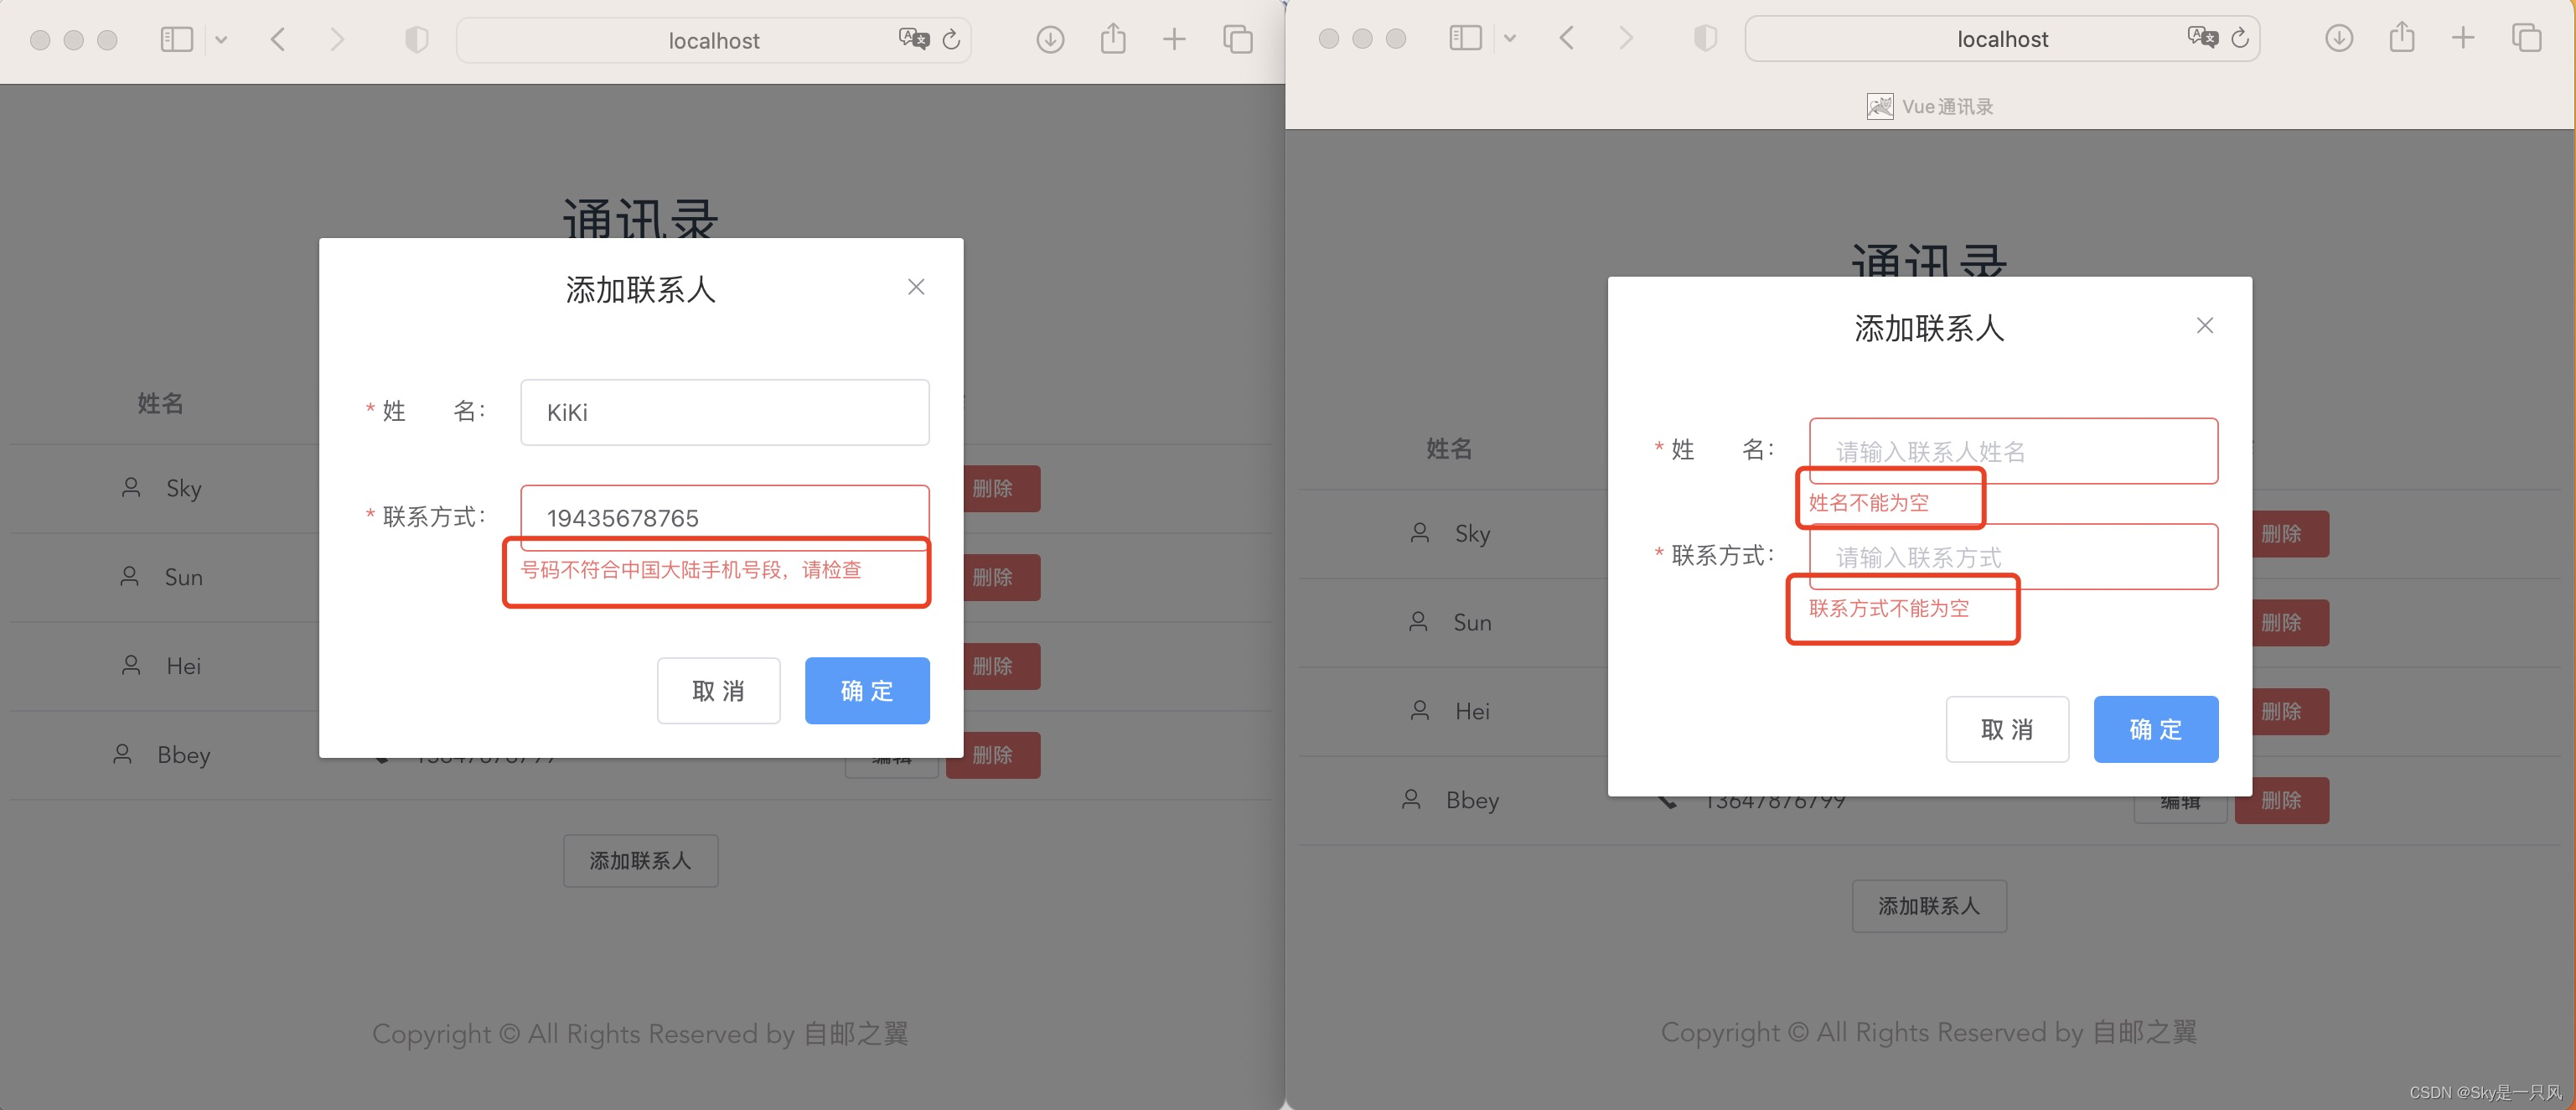Reload page in the left browser
Screen dimensions: 2576x1110
(951, 40)
